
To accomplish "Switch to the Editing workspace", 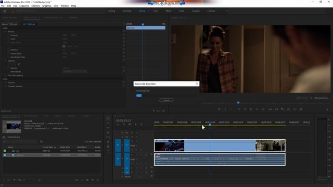I will [x=142, y=11].
